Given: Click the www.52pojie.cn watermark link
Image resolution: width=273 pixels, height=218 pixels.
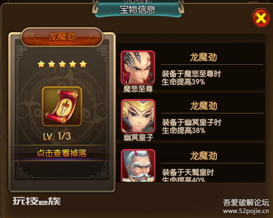Looking at the screenshot, I should point(246,211).
